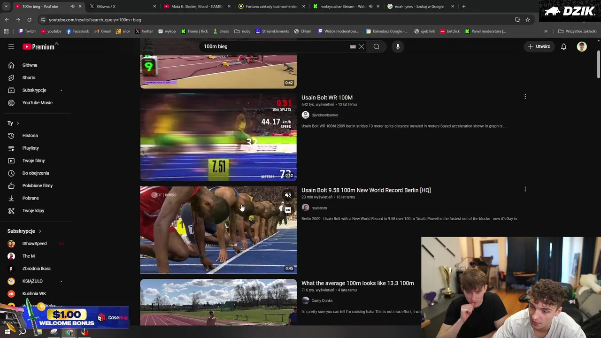Open more options for Usain Bolt 9.58 video
The image size is (601, 338).
525,189
